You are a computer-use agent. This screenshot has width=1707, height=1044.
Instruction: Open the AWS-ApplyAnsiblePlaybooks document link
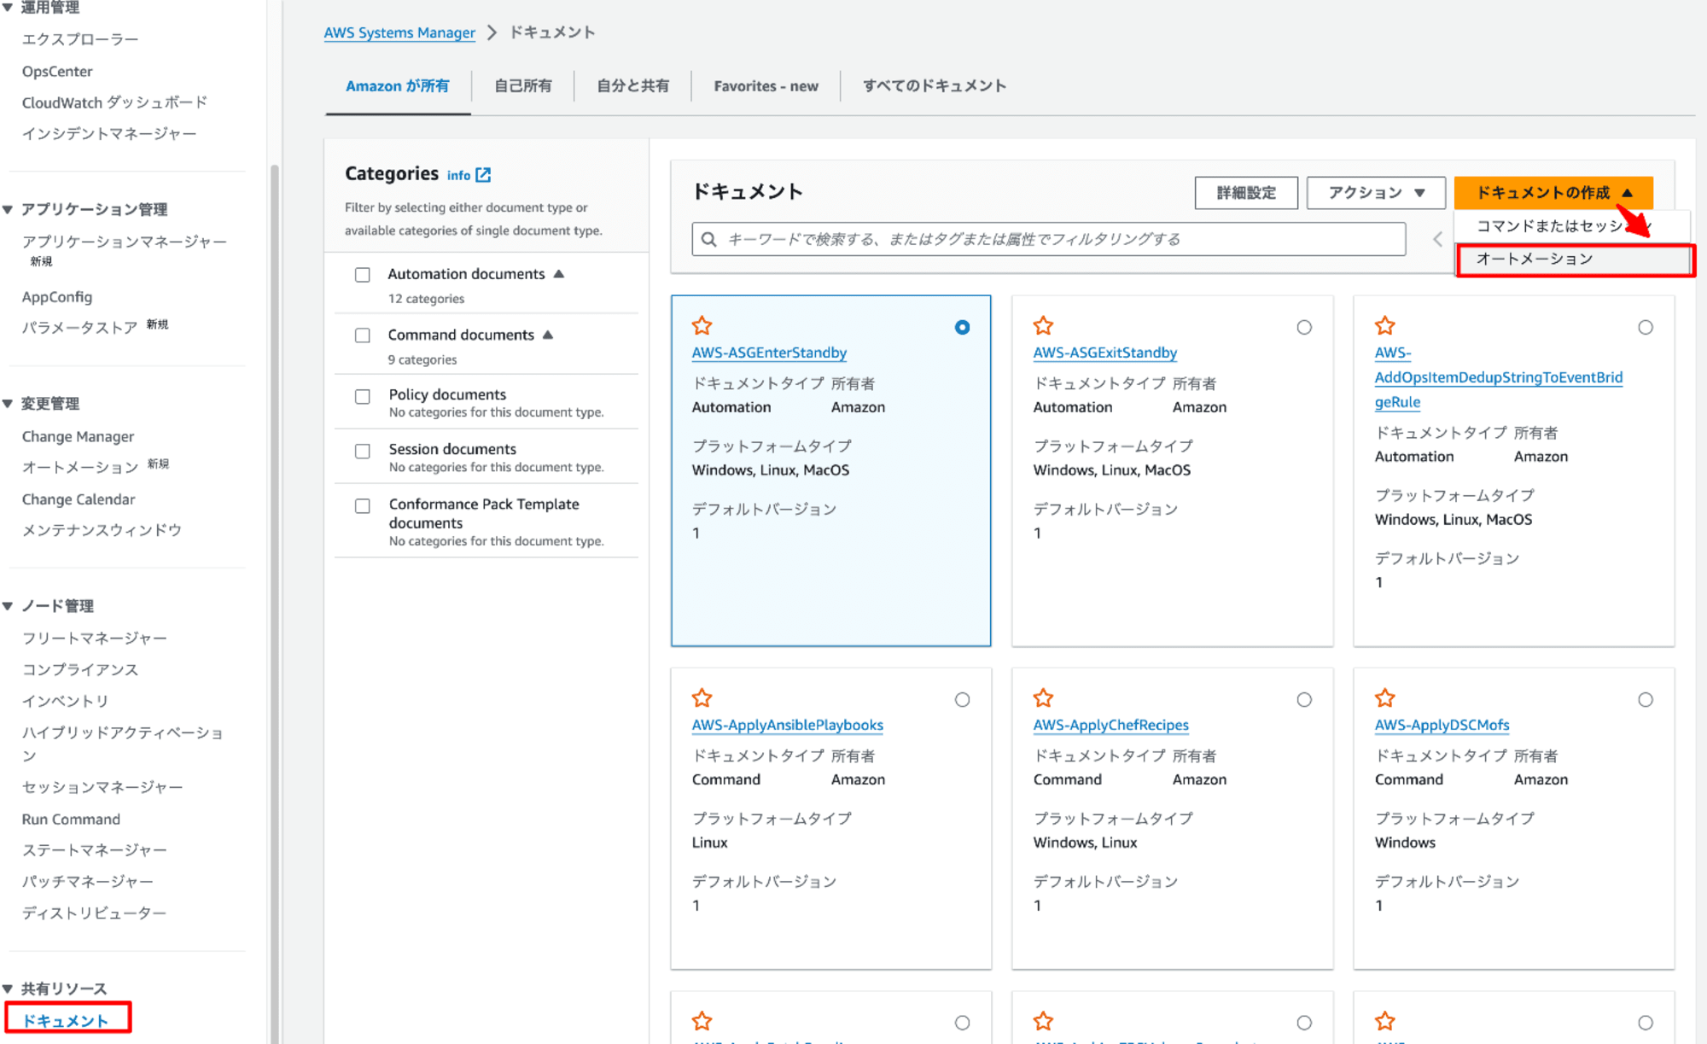[x=787, y=725]
